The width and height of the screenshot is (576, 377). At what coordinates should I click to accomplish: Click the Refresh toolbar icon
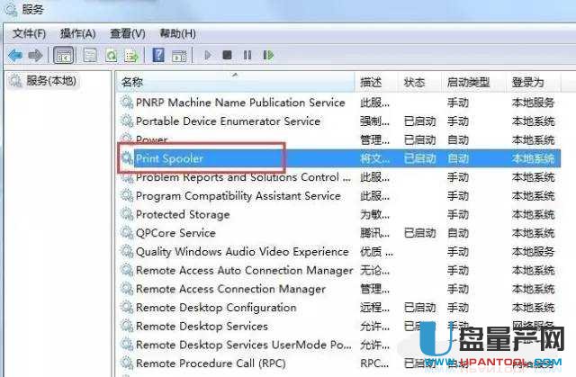tap(112, 56)
